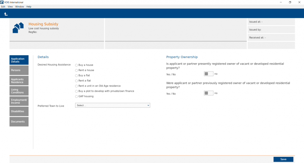The width and height of the screenshot is (304, 163).
Task: Open the Help menu
Action: coord(29,7)
